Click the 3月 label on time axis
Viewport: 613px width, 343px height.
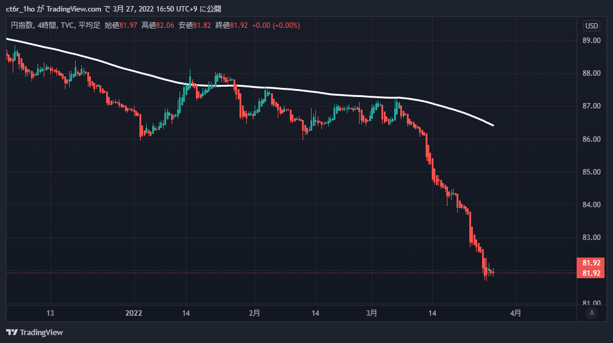pyautogui.click(x=372, y=313)
